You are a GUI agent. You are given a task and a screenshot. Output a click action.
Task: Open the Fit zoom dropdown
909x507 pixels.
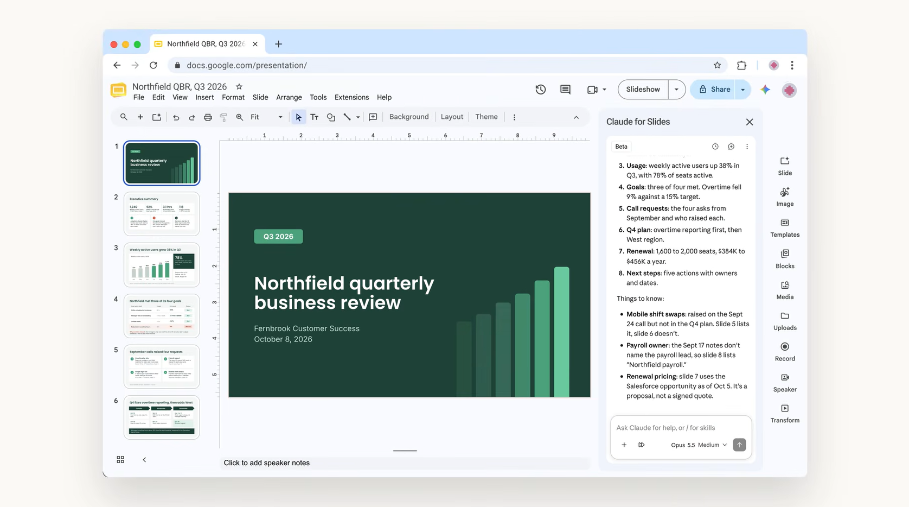tap(266, 117)
